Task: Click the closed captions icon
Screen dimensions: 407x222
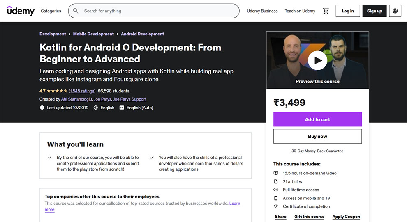Action: 122,108
